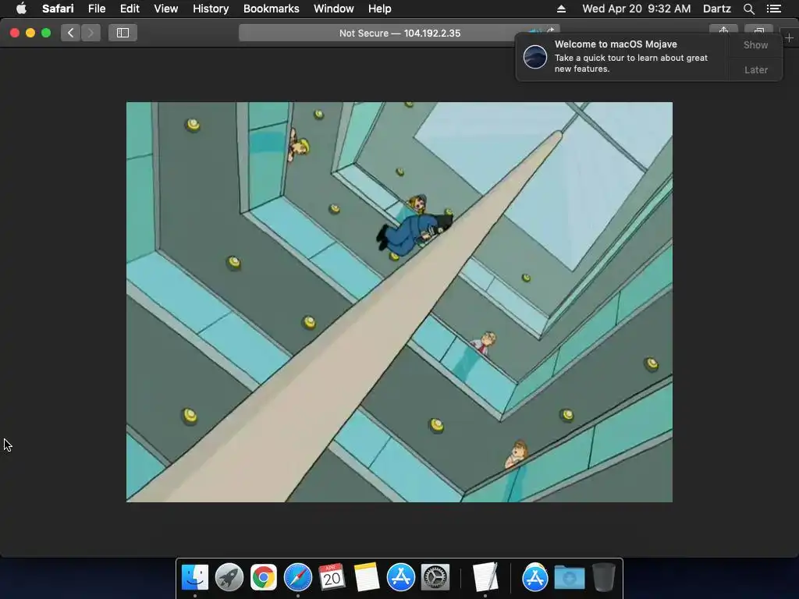
Task: Open System Preferences gear in Dock
Action: (435, 577)
